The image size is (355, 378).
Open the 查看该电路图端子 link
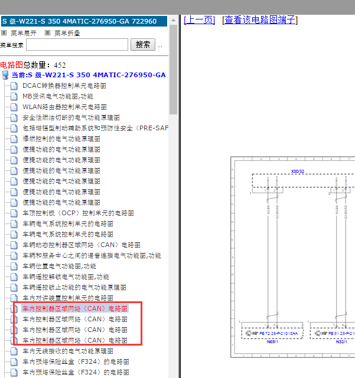coord(260,20)
